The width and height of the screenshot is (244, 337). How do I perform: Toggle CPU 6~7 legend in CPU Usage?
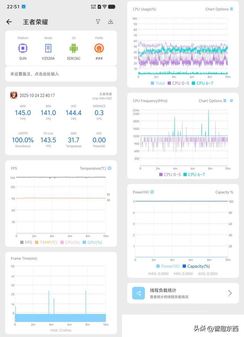click(x=202, y=83)
